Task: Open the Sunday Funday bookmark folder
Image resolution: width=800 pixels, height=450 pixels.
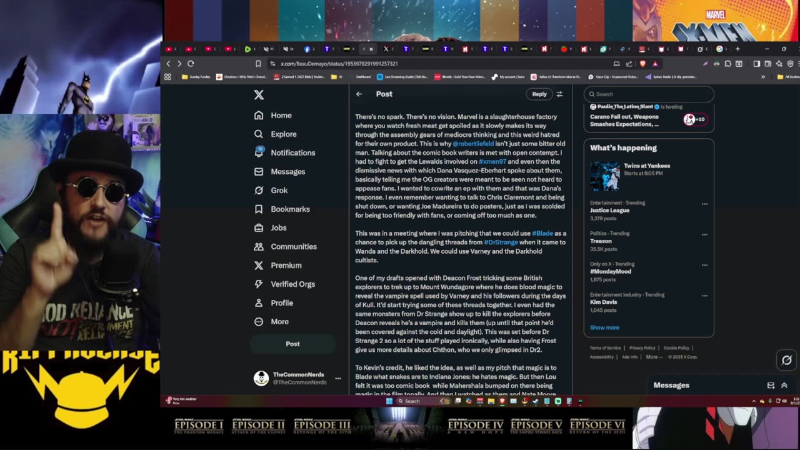Action: click(196, 77)
